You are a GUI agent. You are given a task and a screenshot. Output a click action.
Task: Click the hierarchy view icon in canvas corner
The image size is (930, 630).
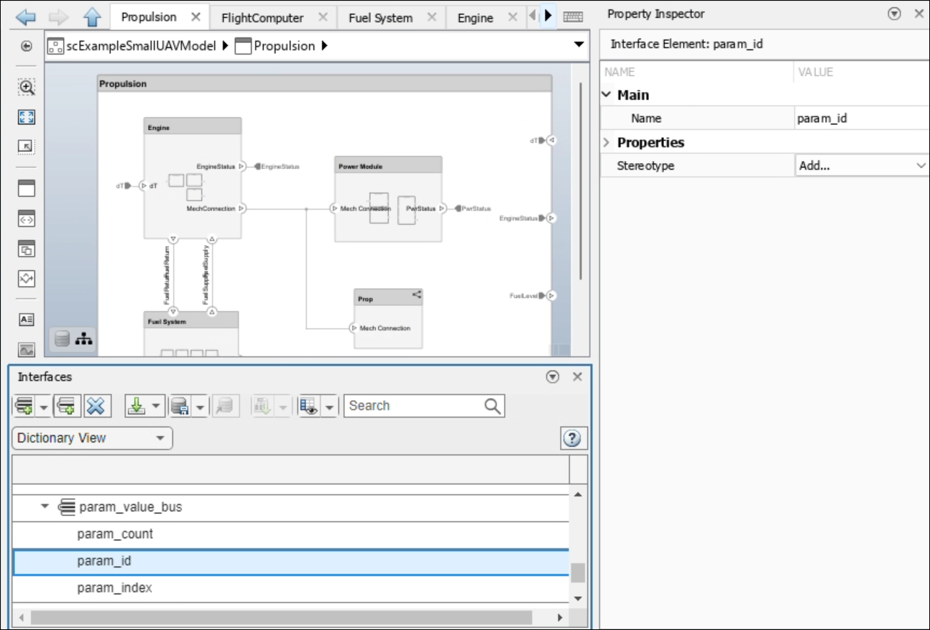(x=84, y=340)
